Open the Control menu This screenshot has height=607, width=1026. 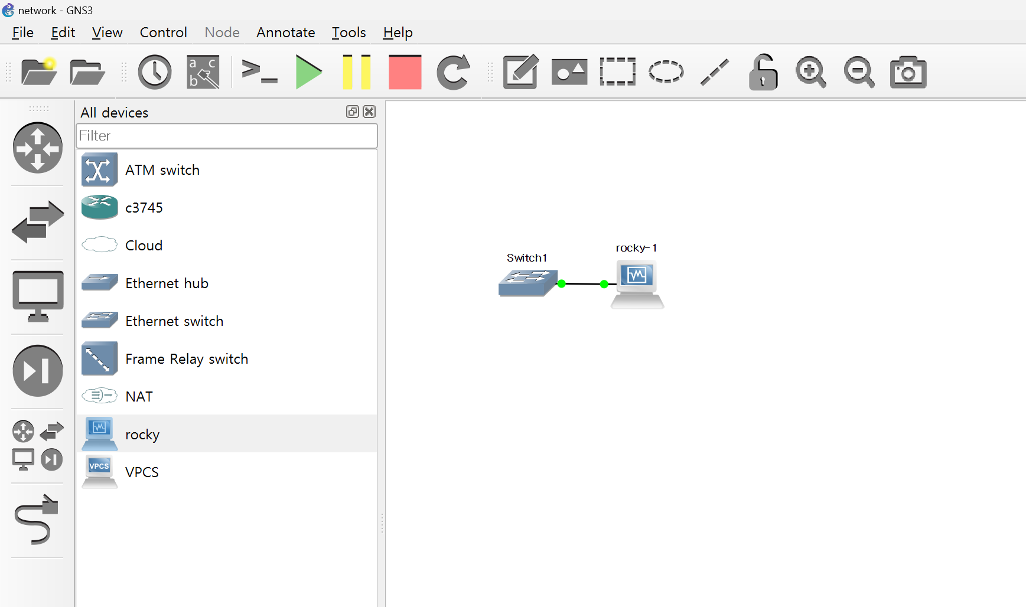coord(163,32)
